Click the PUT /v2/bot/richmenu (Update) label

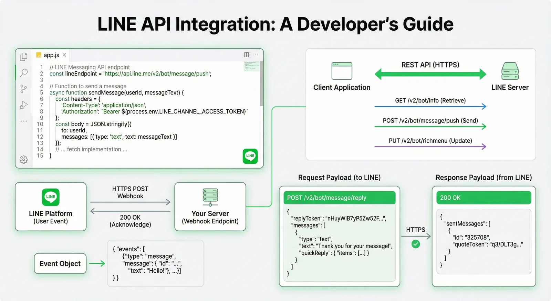[430, 141]
